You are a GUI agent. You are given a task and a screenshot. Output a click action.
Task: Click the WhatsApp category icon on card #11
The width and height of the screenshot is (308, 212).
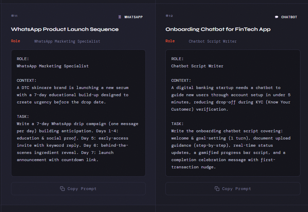click(x=120, y=17)
